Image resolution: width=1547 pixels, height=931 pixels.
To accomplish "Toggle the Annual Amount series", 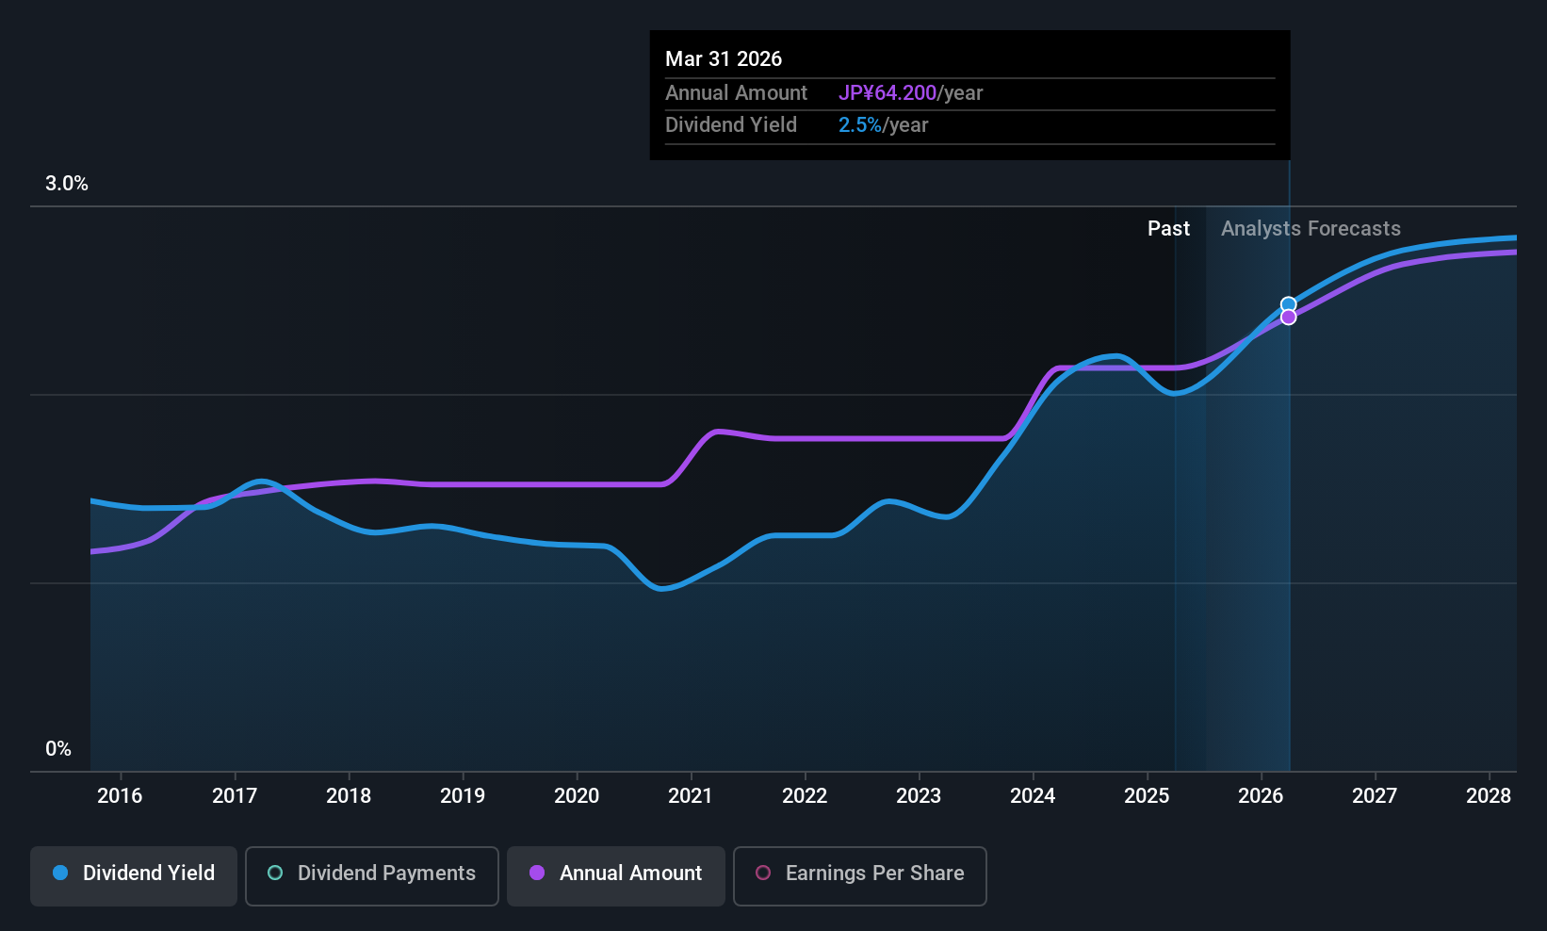I will click(x=616, y=876).
